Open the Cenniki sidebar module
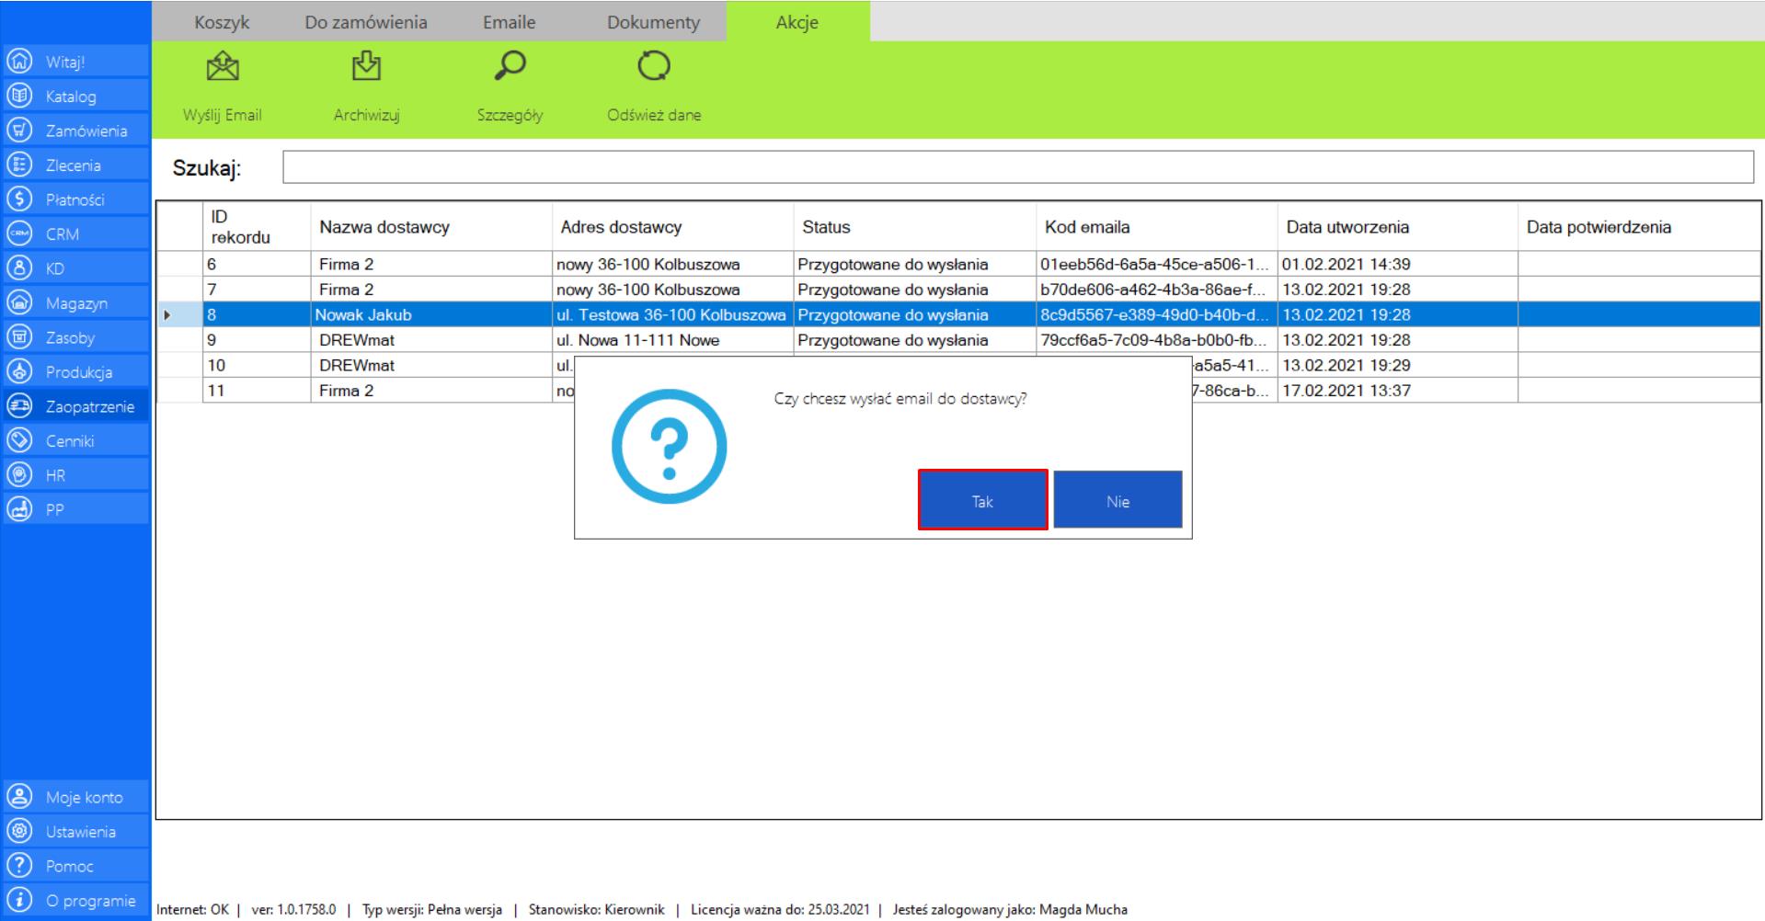Image resolution: width=1765 pixels, height=921 pixels. tap(74, 441)
